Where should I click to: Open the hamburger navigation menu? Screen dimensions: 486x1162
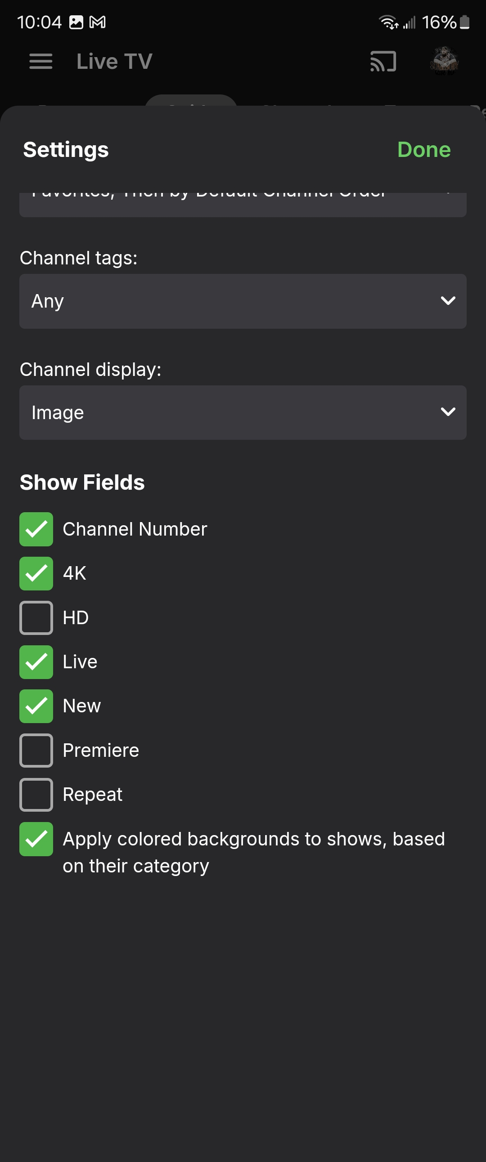[x=40, y=61]
